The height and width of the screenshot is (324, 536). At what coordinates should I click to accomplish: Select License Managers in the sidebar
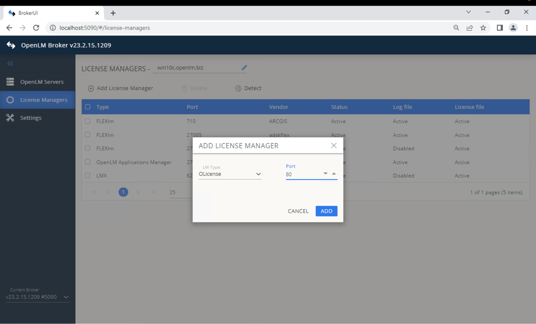click(x=44, y=99)
